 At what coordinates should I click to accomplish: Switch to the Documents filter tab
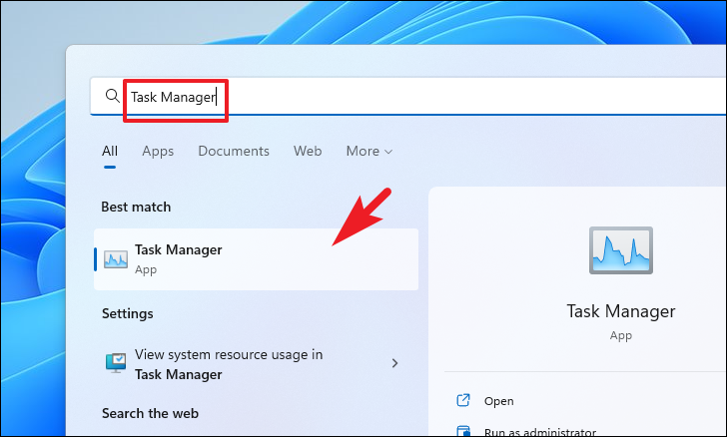pos(234,151)
